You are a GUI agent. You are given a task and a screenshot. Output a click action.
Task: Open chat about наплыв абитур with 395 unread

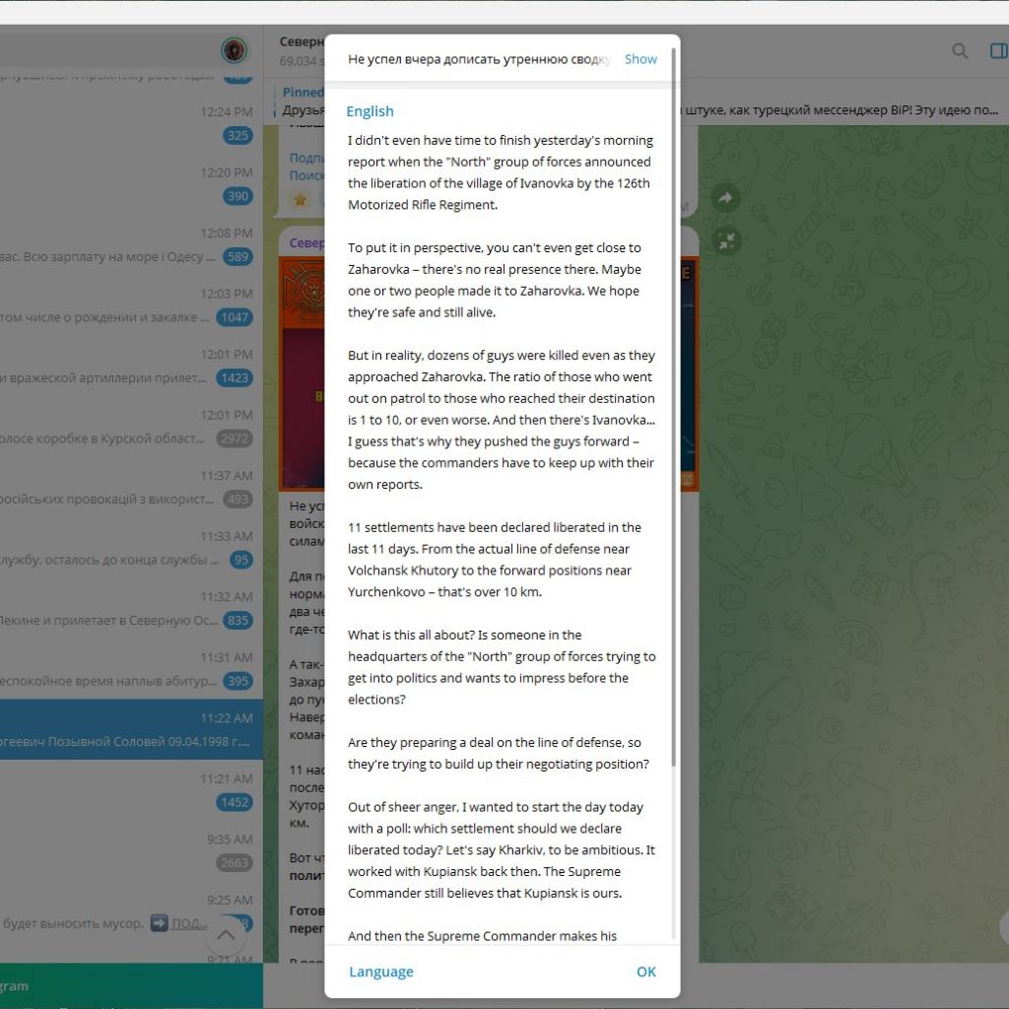pos(131,669)
